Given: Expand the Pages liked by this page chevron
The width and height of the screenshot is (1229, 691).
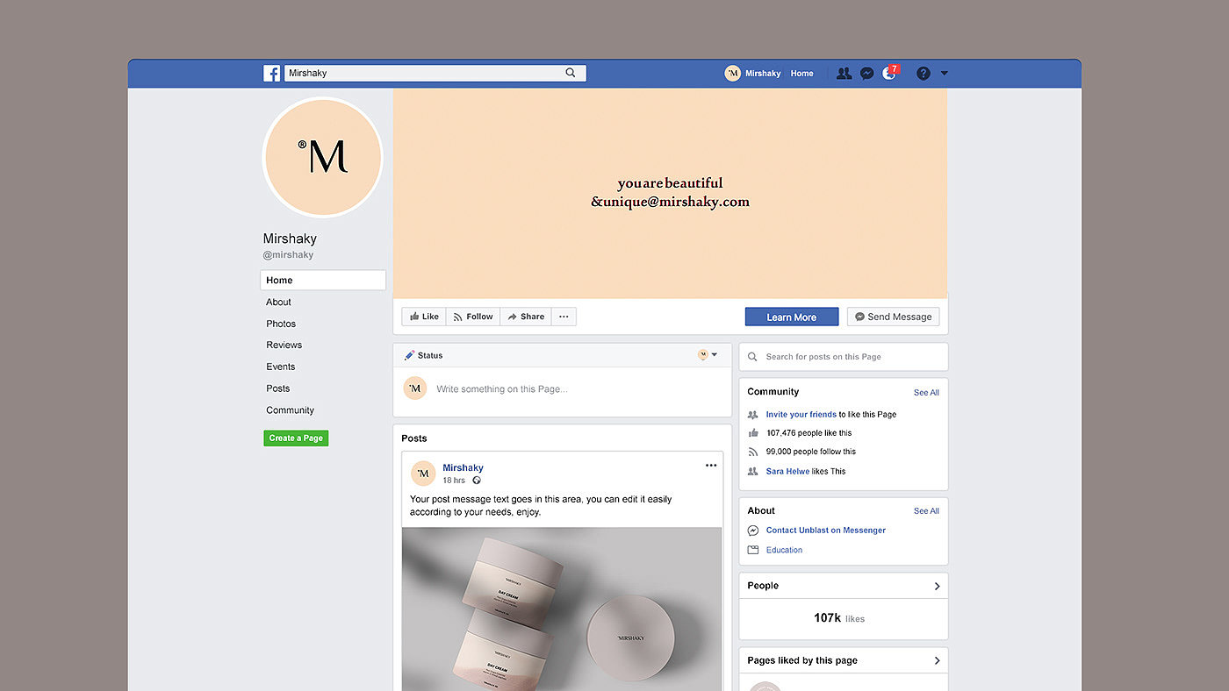Looking at the screenshot, I should (x=937, y=660).
